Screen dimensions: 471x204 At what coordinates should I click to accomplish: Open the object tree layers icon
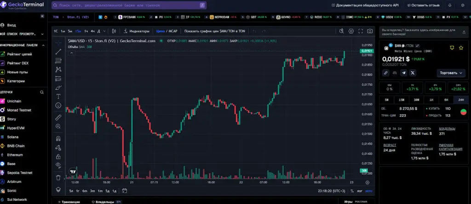pyautogui.click(x=58, y=190)
